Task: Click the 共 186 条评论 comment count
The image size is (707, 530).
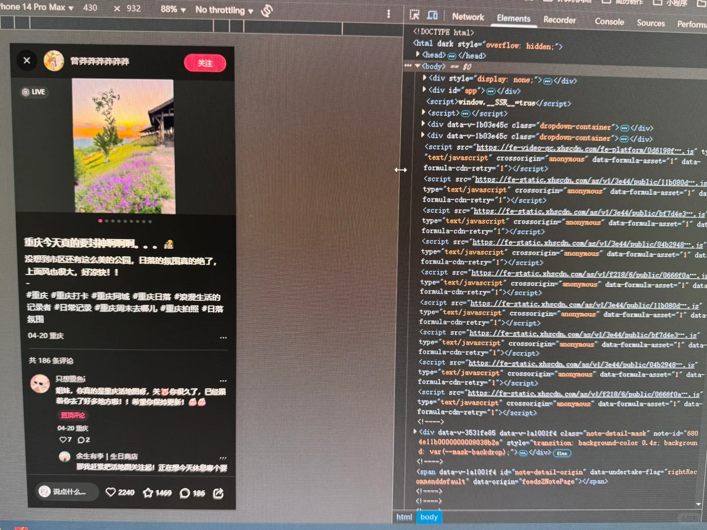Action: [51, 361]
